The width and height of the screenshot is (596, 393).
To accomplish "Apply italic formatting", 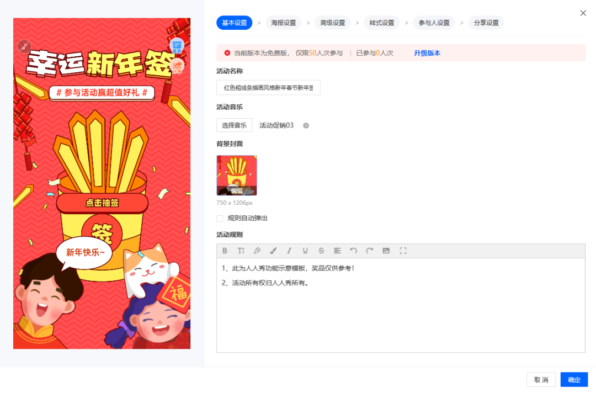I will click(x=289, y=251).
